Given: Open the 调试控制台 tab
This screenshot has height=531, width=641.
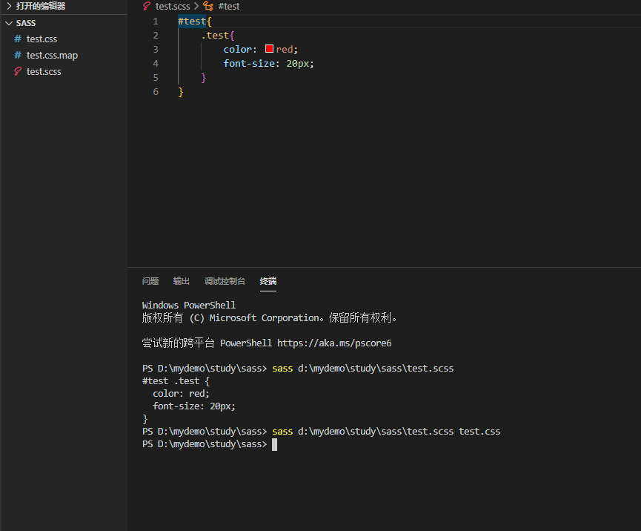Looking at the screenshot, I should [x=225, y=281].
